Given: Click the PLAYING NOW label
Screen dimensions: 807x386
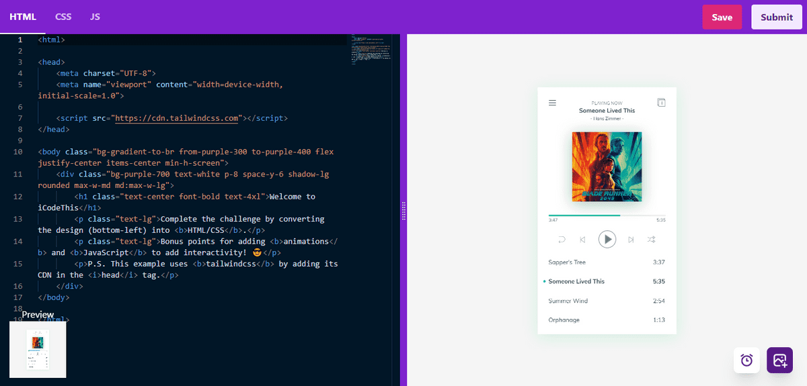Looking at the screenshot, I should (x=607, y=103).
